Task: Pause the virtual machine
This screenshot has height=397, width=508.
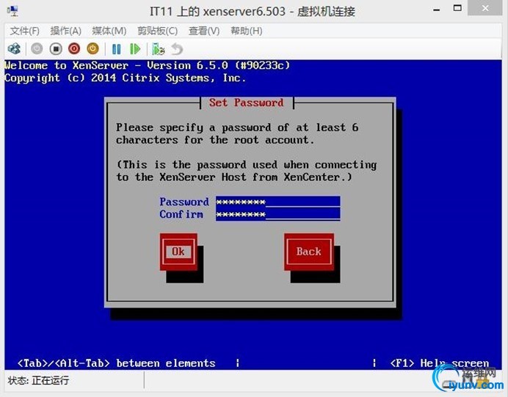Action: click(x=116, y=49)
